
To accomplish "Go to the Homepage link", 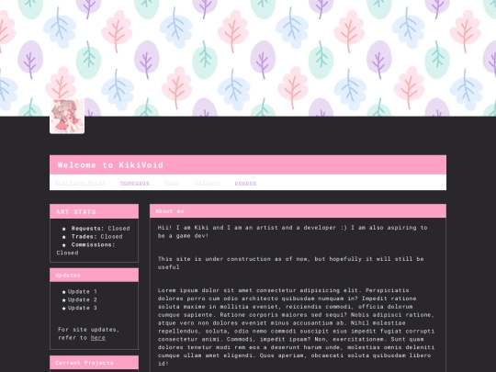I will (x=135, y=183).
